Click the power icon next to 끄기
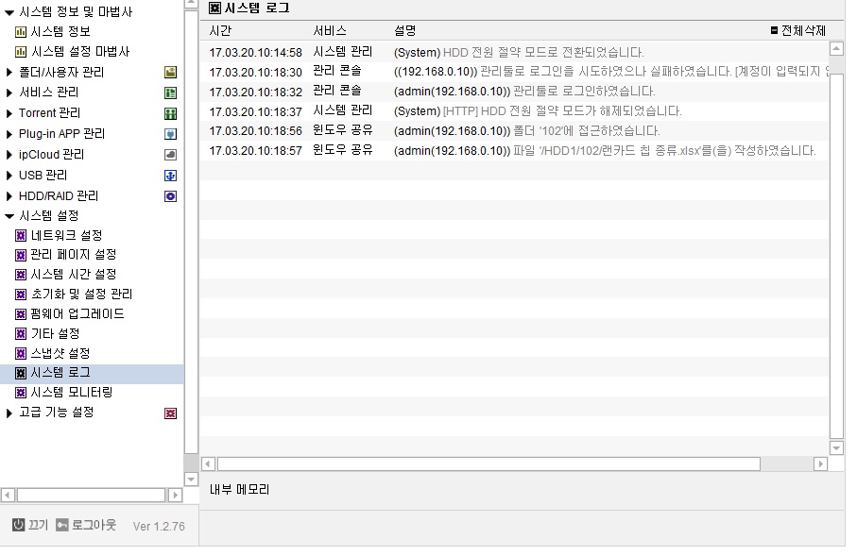 [19, 525]
